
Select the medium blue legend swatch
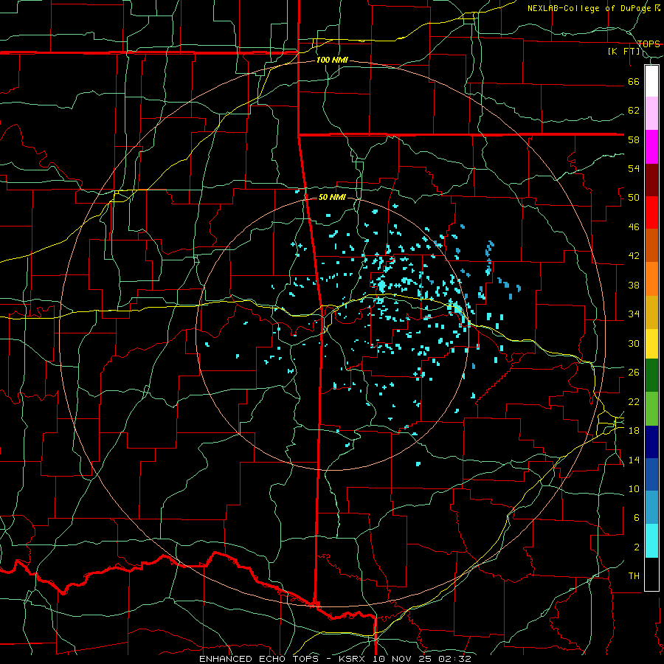pyautogui.click(x=651, y=474)
